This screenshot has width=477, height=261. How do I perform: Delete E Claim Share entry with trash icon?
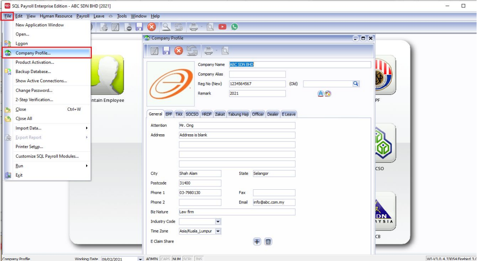tap(267, 241)
